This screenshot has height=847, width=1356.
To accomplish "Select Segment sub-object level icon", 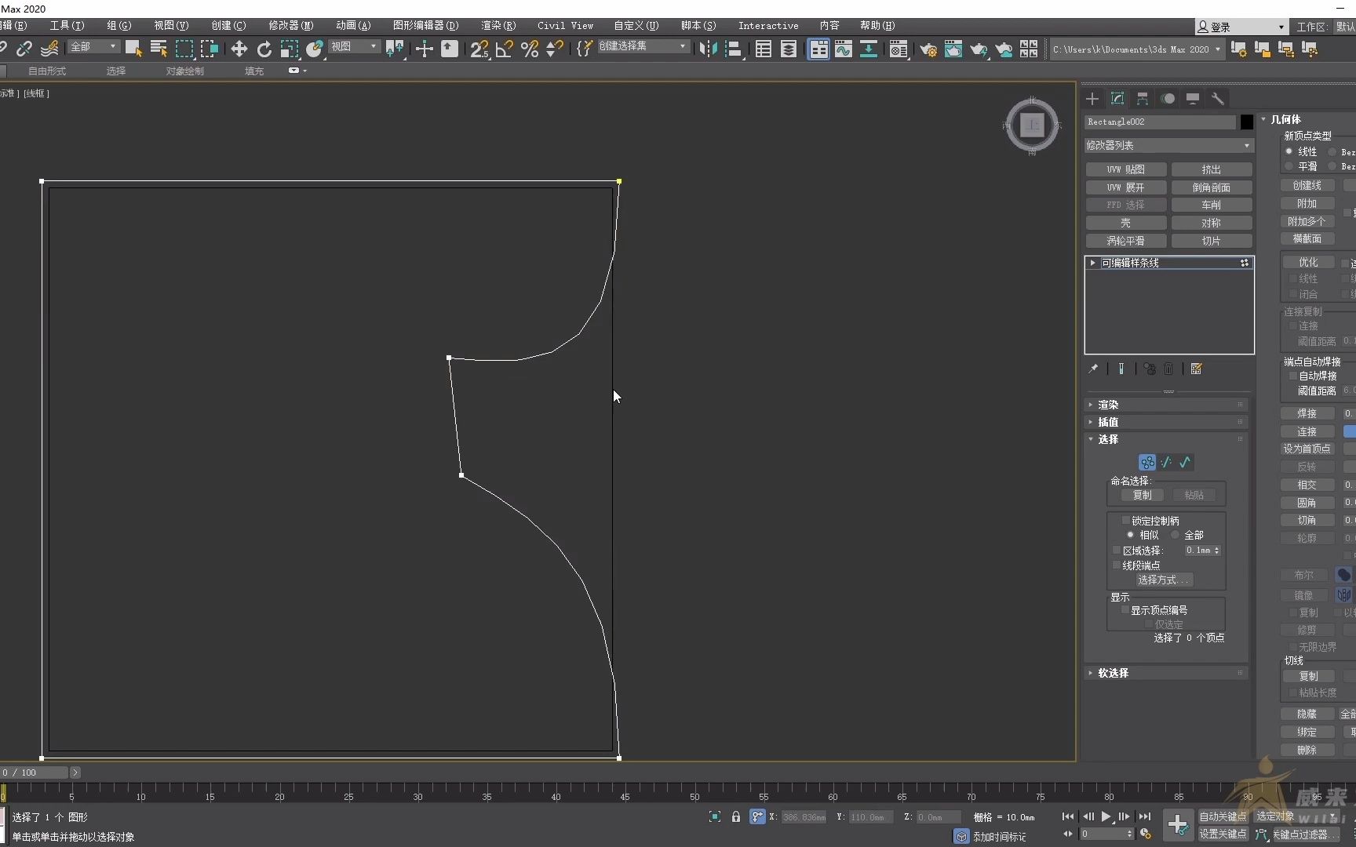I will click(1166, 462).
